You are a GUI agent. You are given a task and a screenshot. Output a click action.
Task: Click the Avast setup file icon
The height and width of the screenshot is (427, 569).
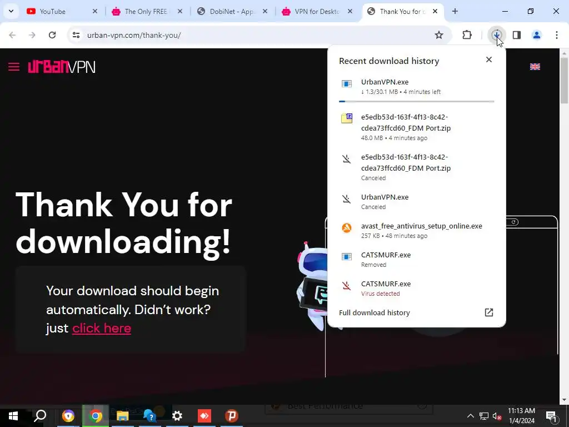click(347, 227)
